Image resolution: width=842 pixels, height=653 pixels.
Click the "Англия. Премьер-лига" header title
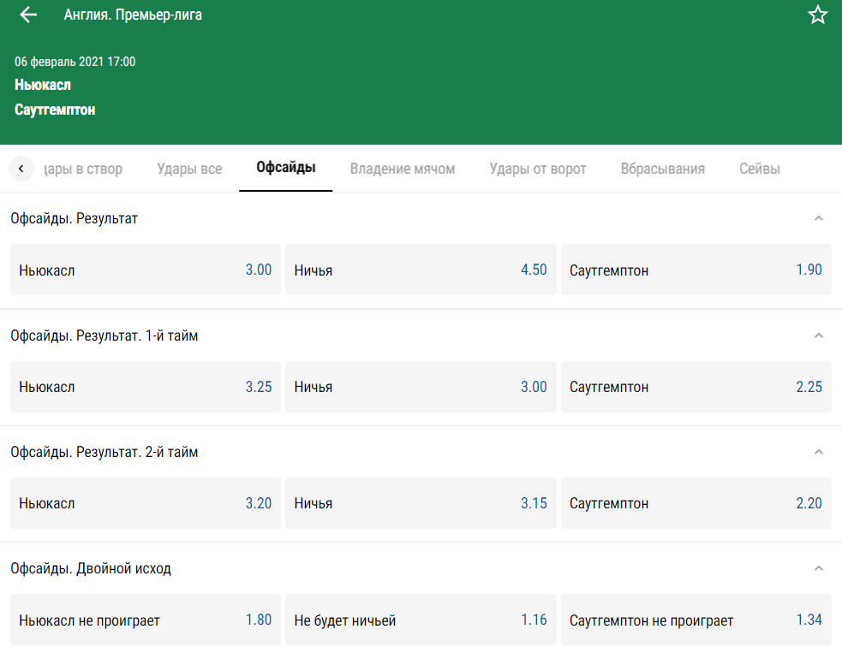(x=133, y=15)
